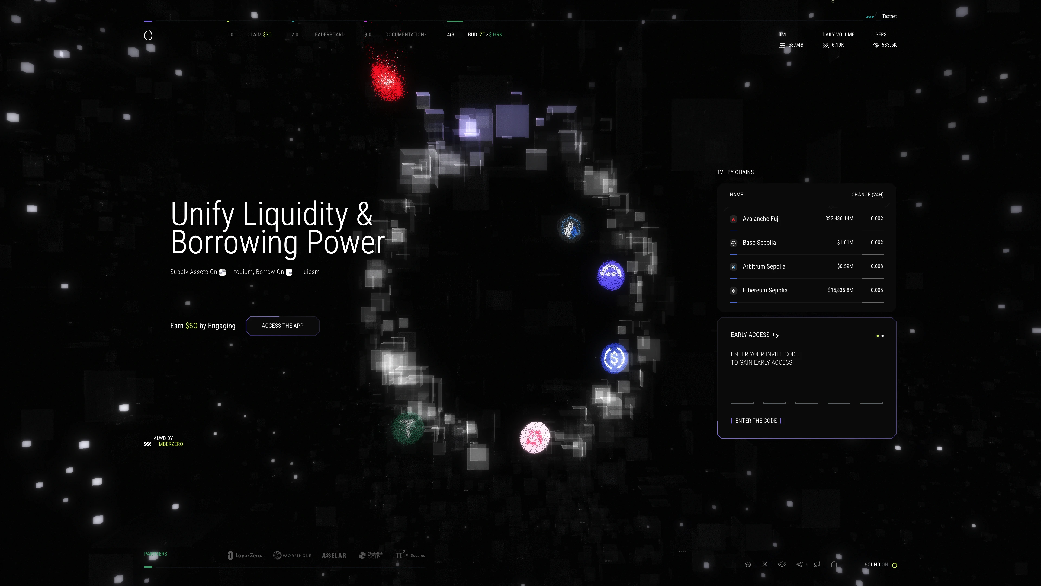Click the yellow dot in Early Access card
1041x586 pixels.
877,336
